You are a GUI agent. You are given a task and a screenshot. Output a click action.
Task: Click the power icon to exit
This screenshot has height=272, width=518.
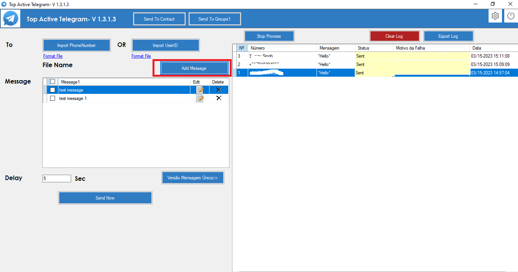point(511,16)
